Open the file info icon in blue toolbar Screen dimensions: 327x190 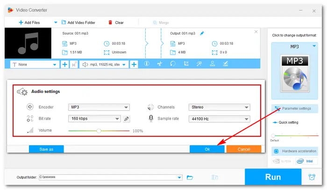click(x=147, y=64)
